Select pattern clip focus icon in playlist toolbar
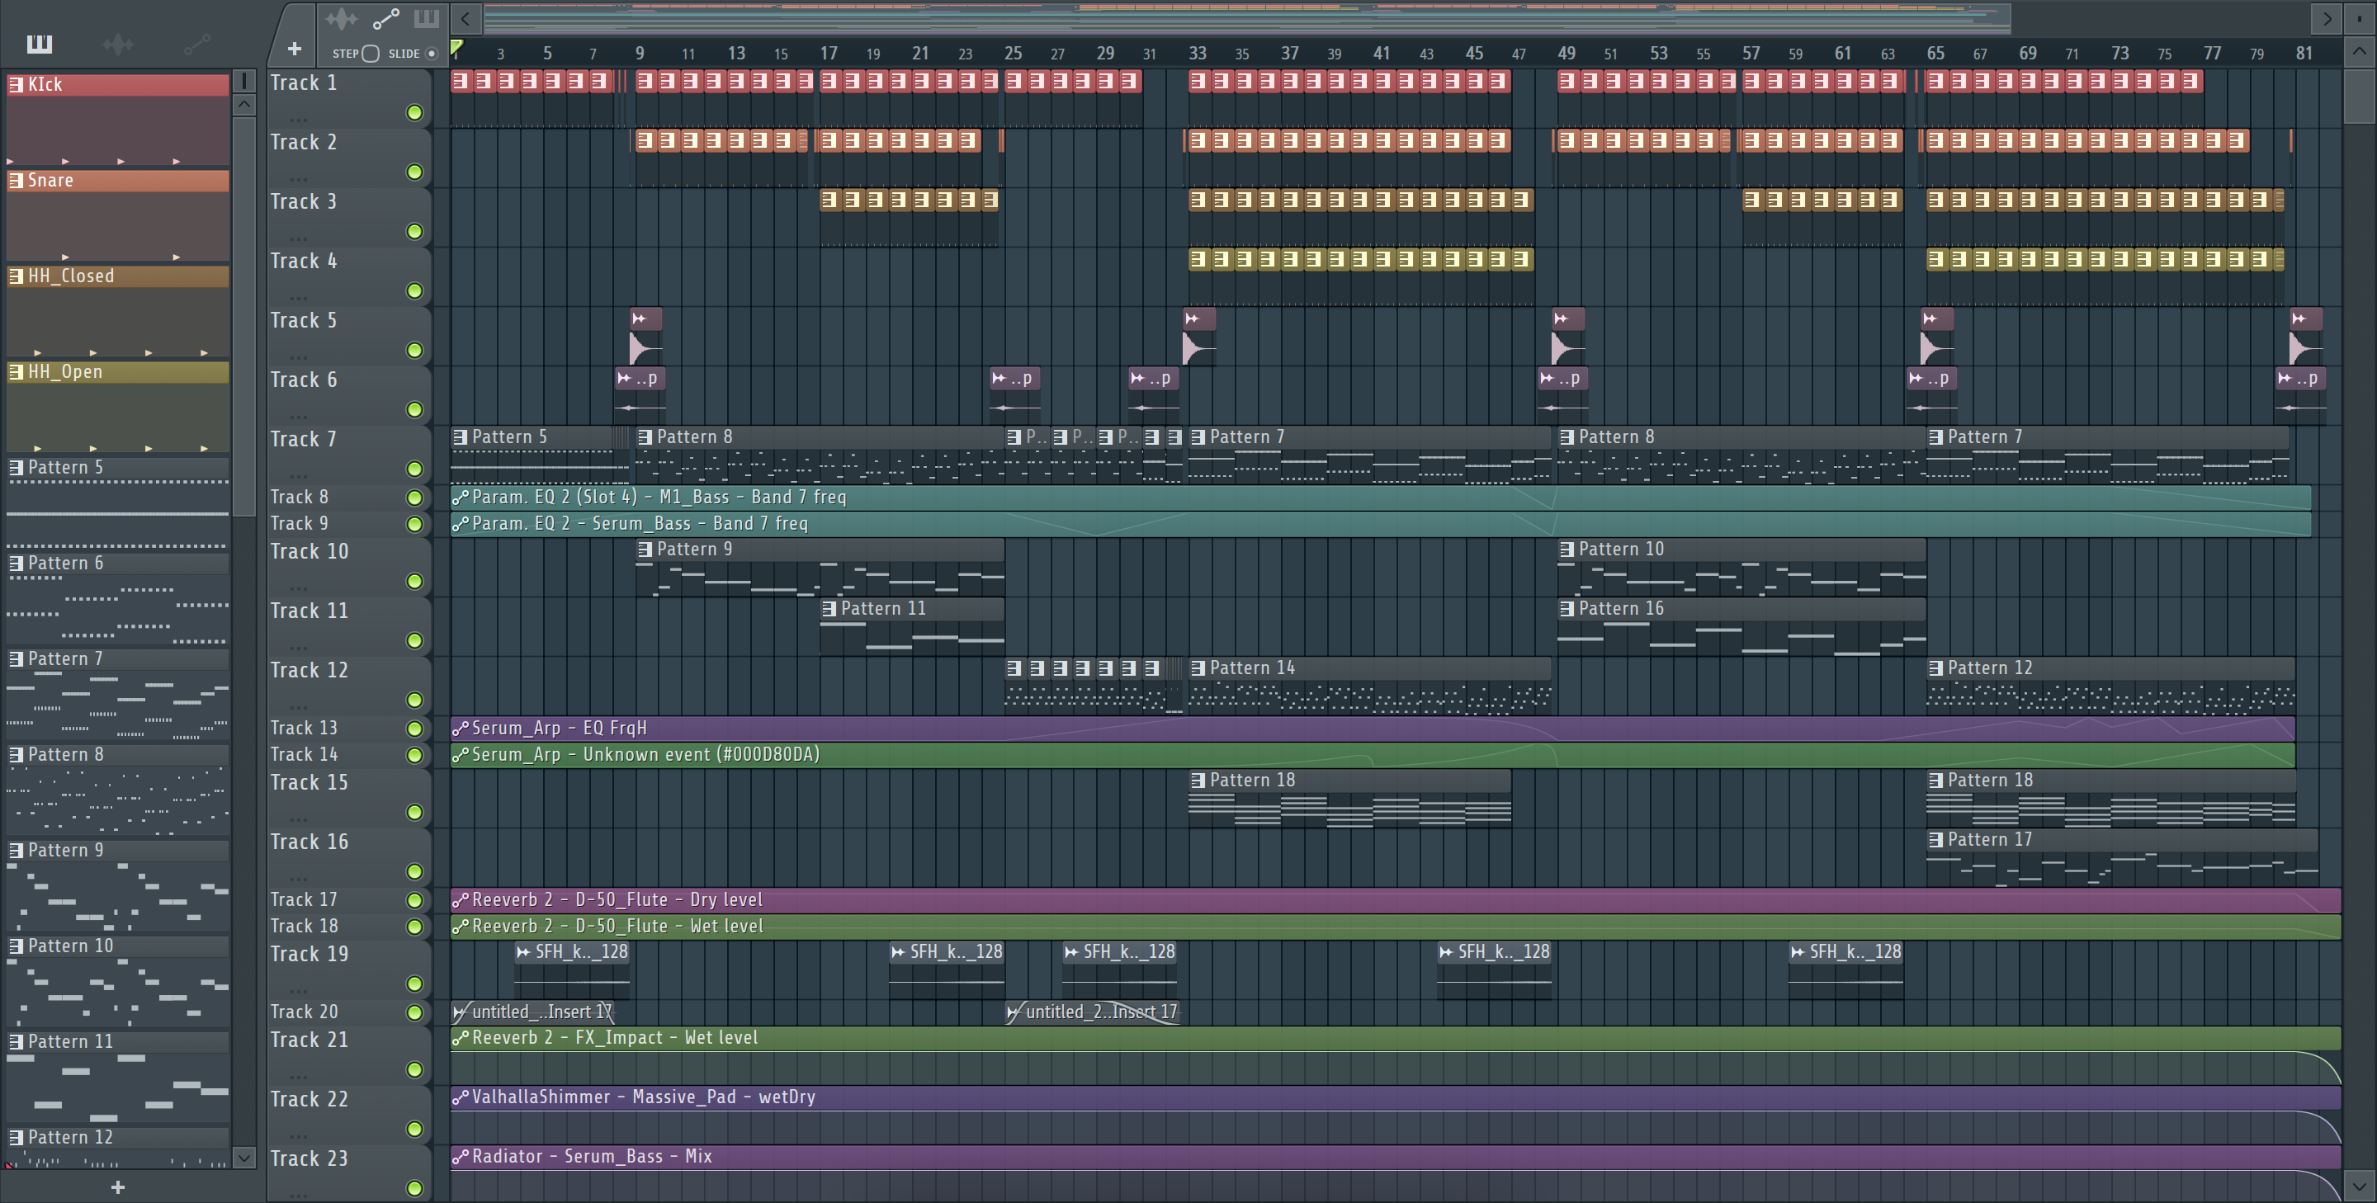The height and width of the screenshot is (1203, 2377). pyautogui.click(x=427, y=18)
